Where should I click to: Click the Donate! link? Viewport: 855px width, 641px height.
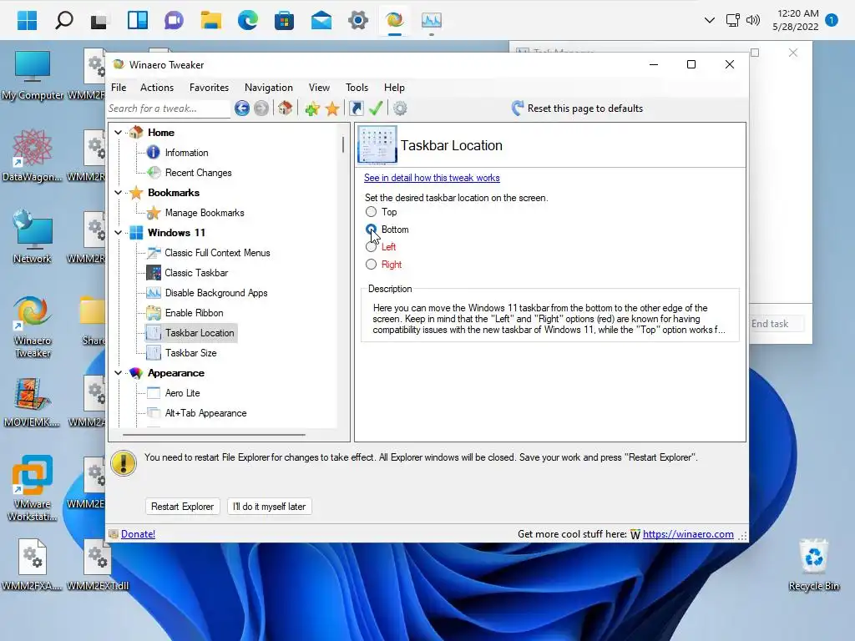pyautogui.click(x=138, y=534)
